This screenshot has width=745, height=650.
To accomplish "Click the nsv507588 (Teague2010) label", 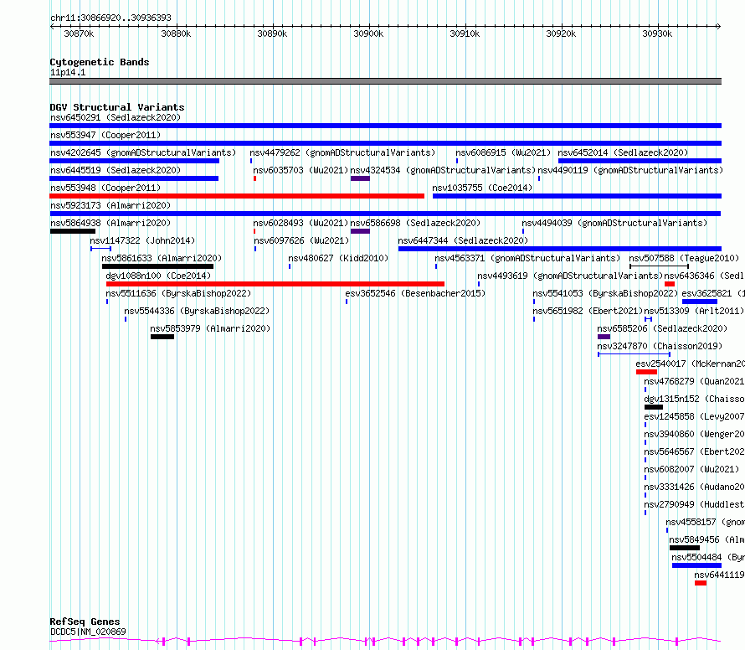I will (684, 258).
